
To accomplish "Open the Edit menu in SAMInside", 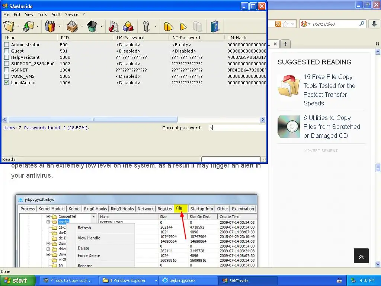I will click(17, 15).
